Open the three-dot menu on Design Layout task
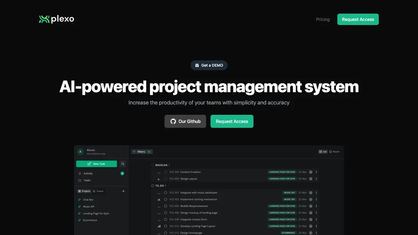The height and width of the screenshot is (235, 418). click(x=316, y=179)
